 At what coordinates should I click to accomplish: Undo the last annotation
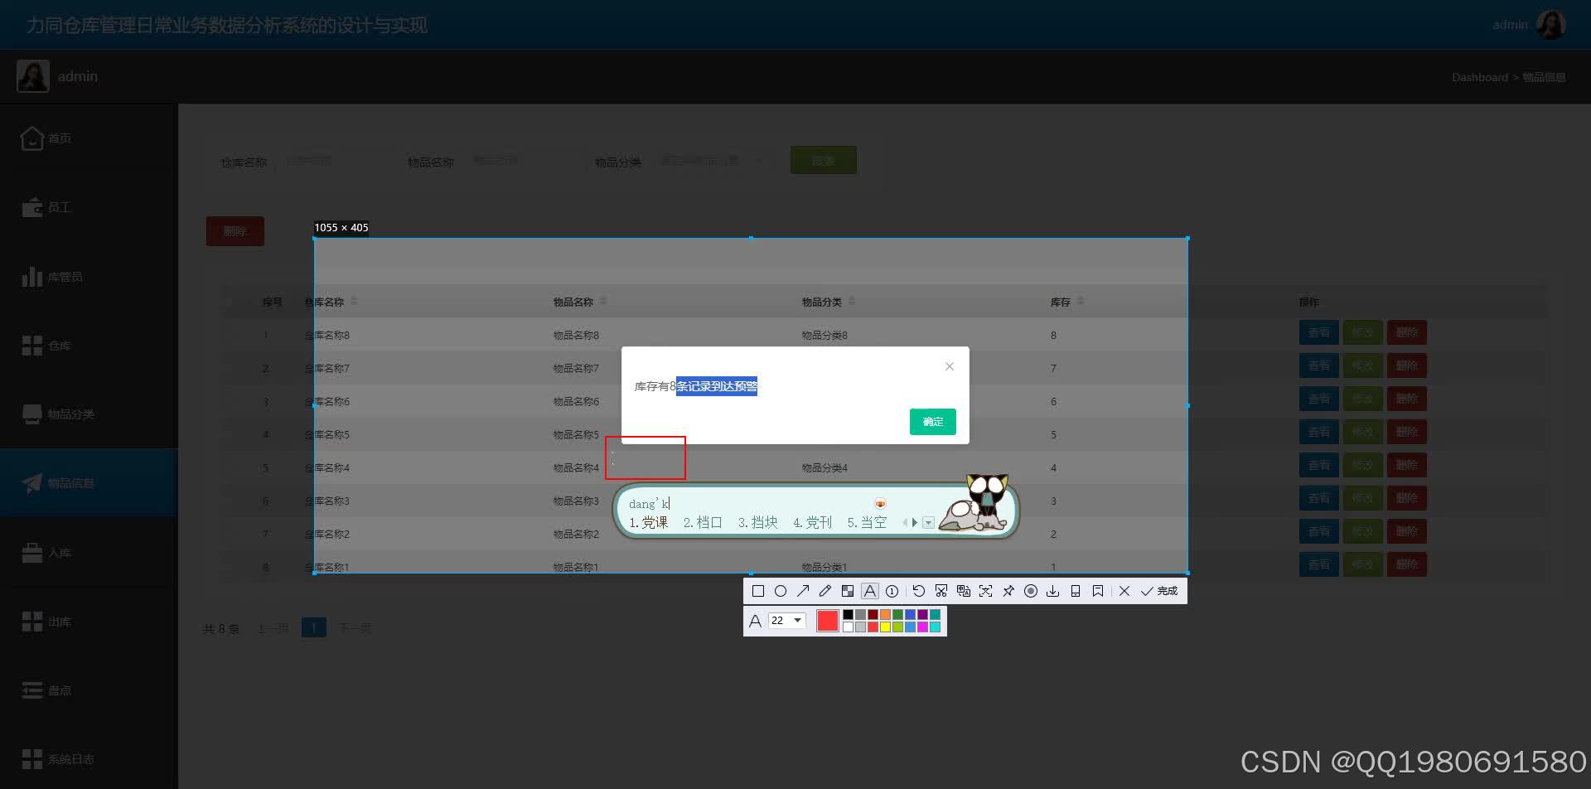[919, 591]
